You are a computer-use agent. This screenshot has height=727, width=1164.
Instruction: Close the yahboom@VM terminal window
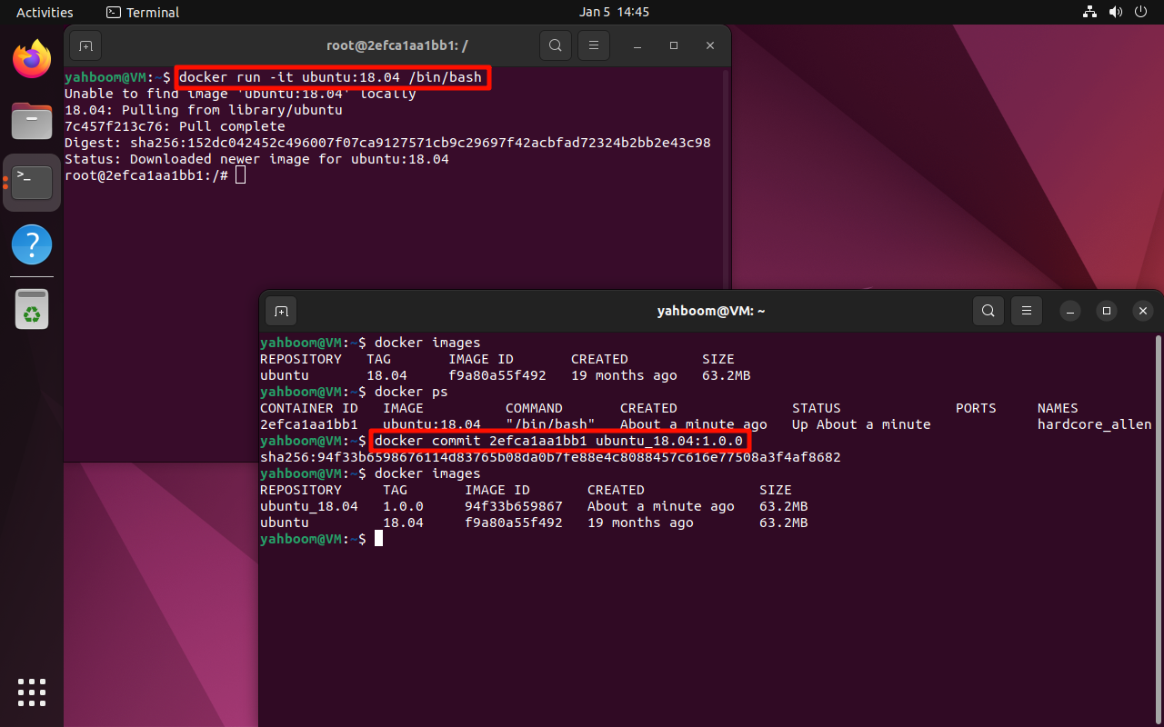[1143, 311]
